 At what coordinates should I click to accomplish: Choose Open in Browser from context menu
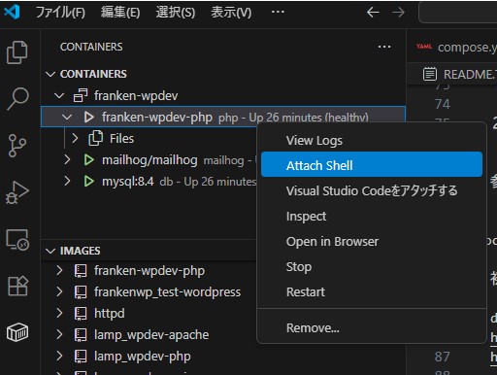[372, 241]
